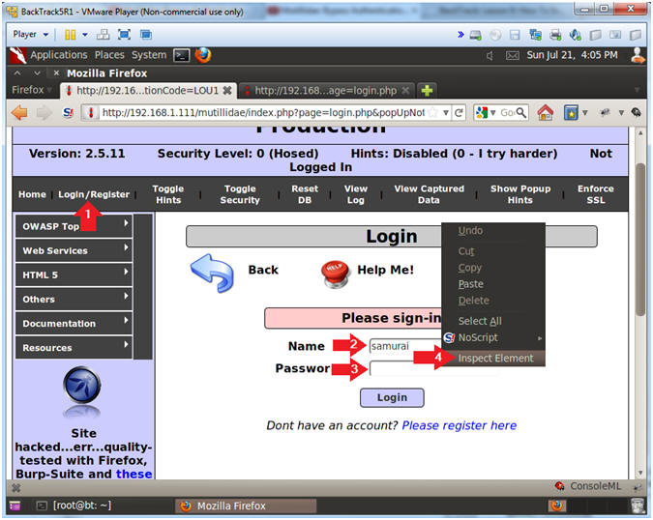Close the age=login.php tab

pyautogui.click(x=405, y=90)
